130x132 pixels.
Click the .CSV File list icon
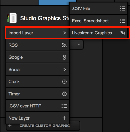pyautogui.click(x=123, y=9)
